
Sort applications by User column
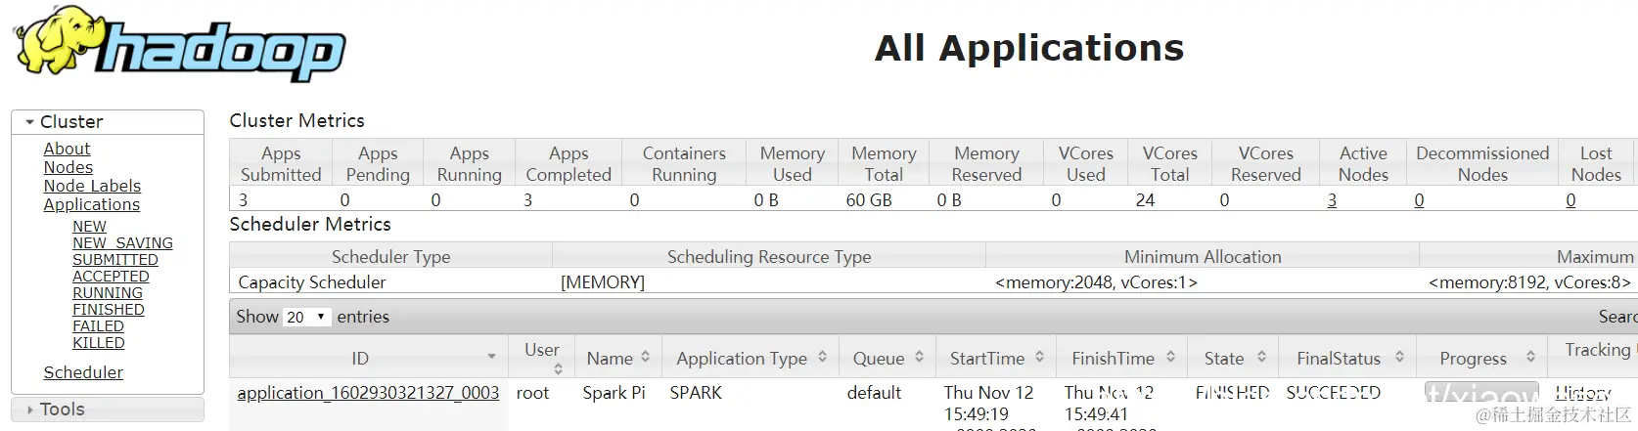coord(558,368)
